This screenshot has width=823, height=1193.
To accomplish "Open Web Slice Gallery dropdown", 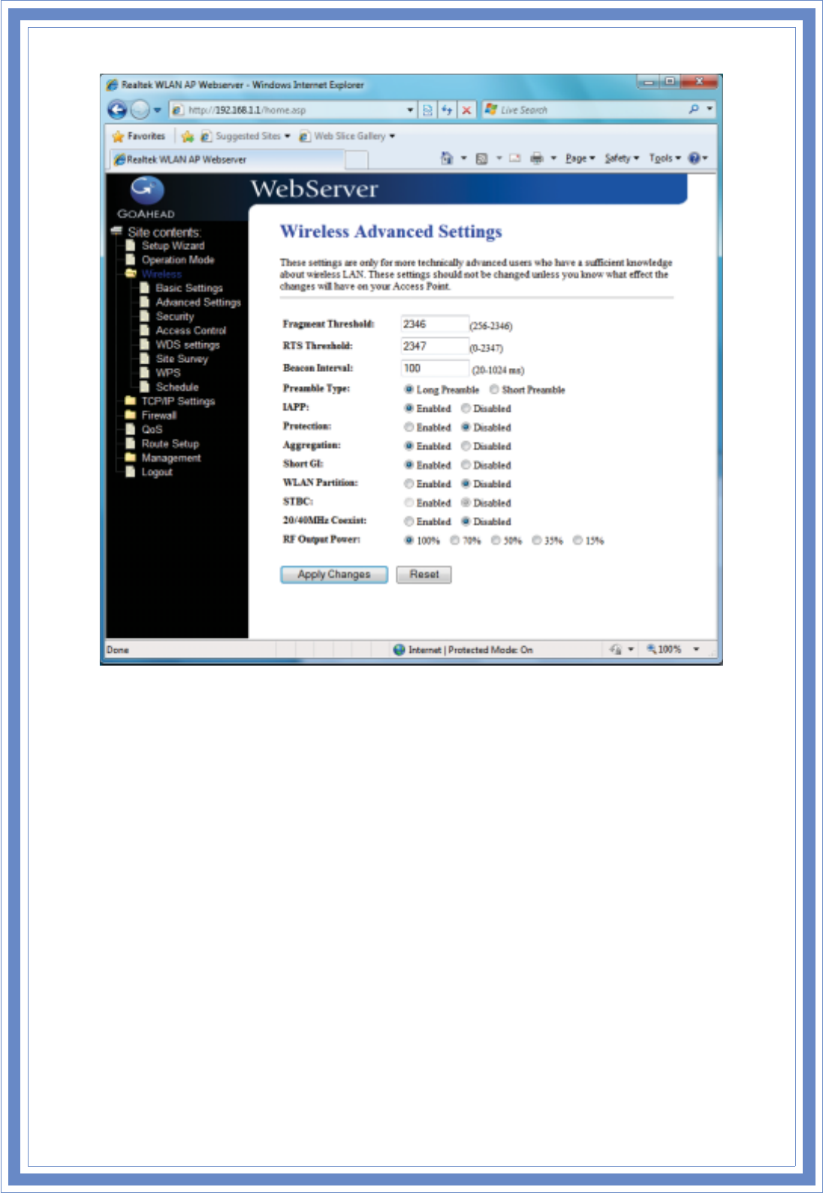I will click(x=347, y=136).
